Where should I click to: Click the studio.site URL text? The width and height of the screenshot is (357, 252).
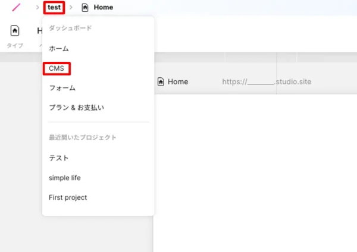click(267, 81)
